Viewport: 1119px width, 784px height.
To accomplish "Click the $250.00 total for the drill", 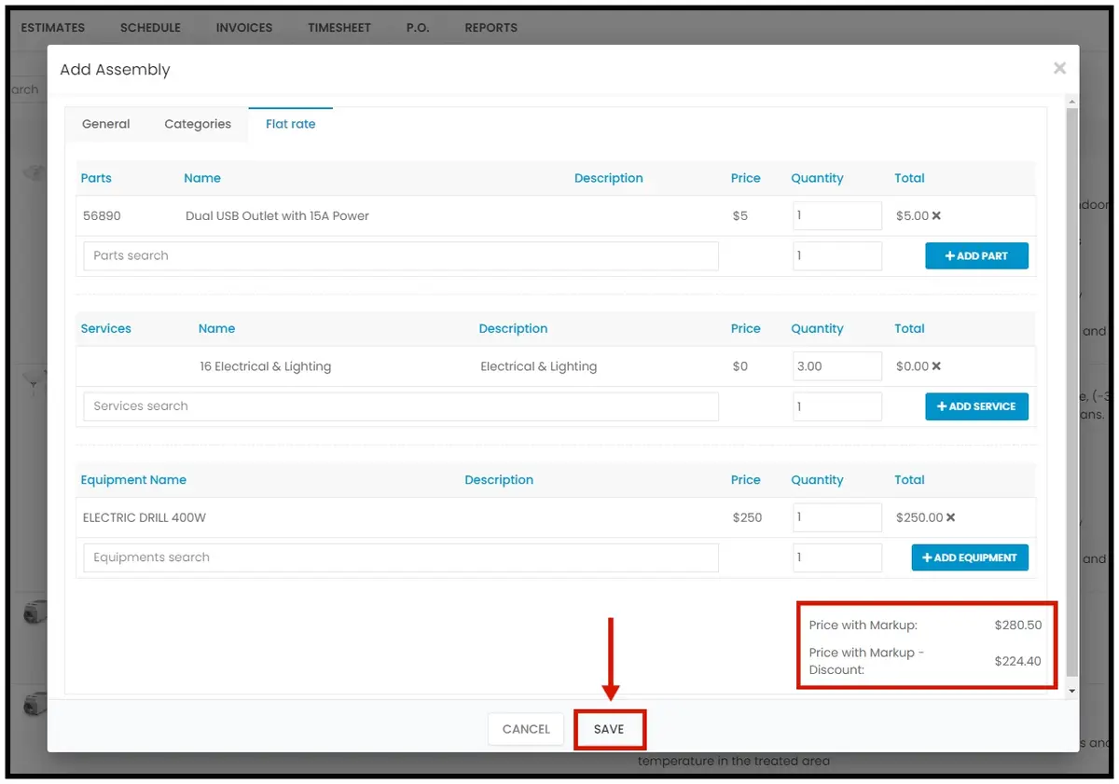I will 919,517.
